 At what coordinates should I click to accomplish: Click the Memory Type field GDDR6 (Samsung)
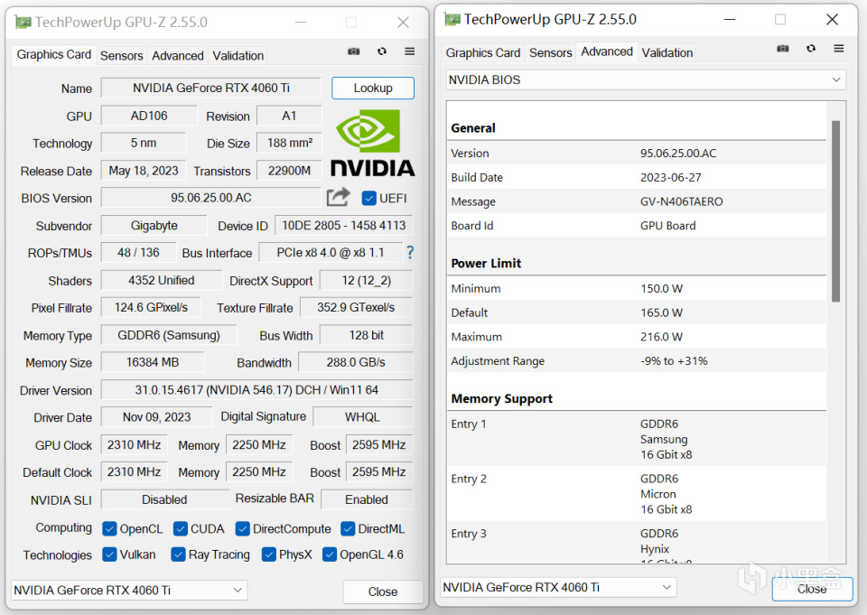[169, 336]
